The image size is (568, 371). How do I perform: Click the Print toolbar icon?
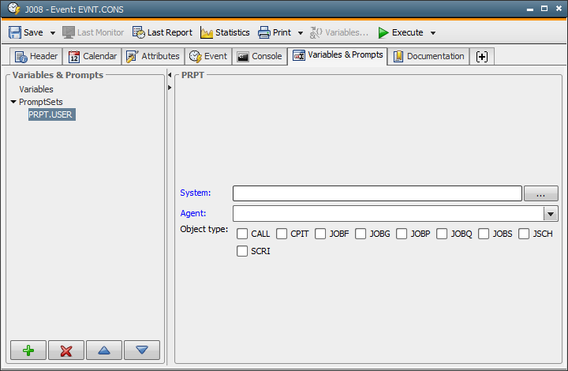(x=264, y=32)
